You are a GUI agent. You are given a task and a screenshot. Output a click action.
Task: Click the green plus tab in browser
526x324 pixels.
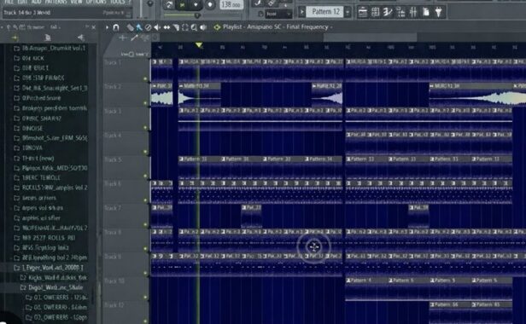pyautogui.click(x=15, y=38)
